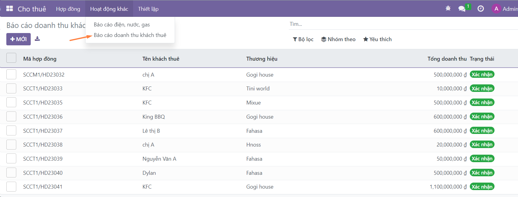This screenshot has width=518, height=197.
Task: Click the Cho thuê app title
Action: [32, 9]
